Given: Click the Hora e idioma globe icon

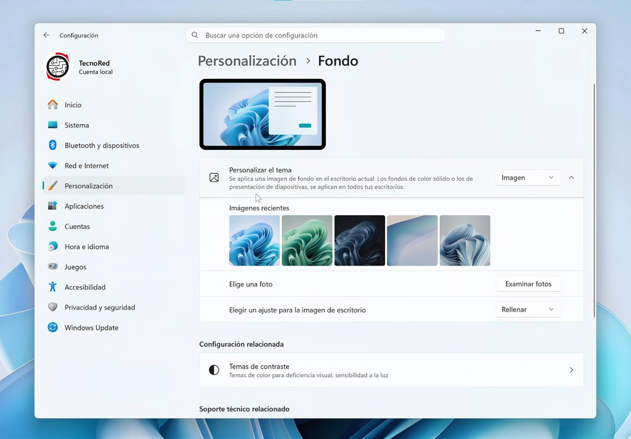Looking at the screenshot, I should coord(53,247).
